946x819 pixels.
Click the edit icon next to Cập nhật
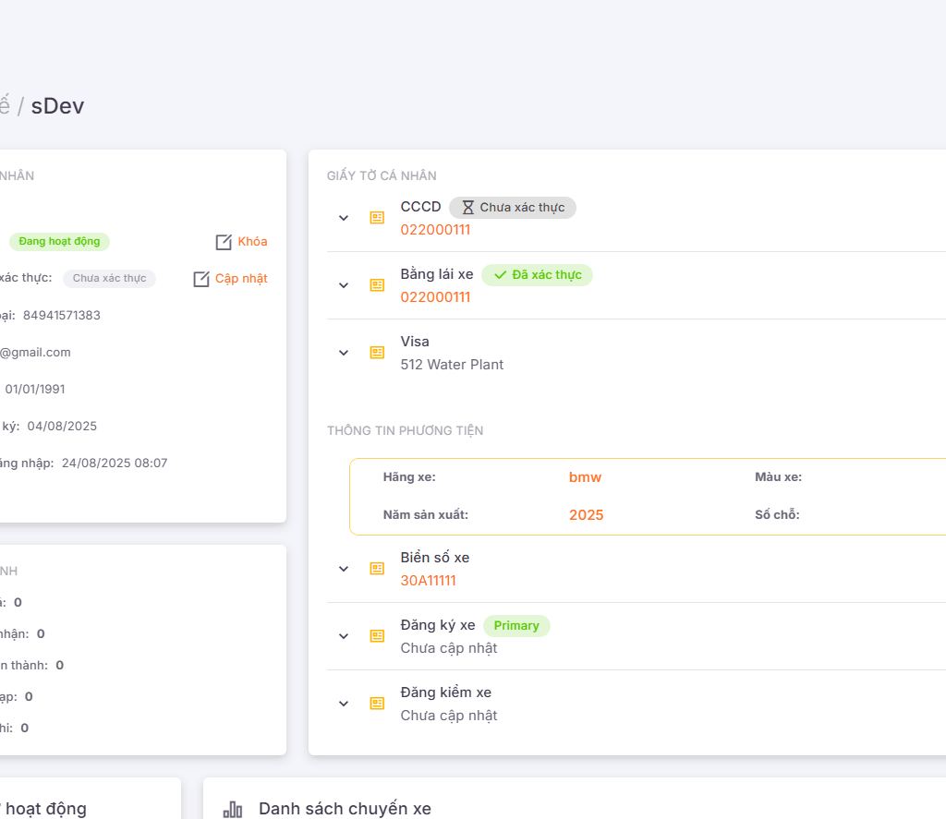201,279
